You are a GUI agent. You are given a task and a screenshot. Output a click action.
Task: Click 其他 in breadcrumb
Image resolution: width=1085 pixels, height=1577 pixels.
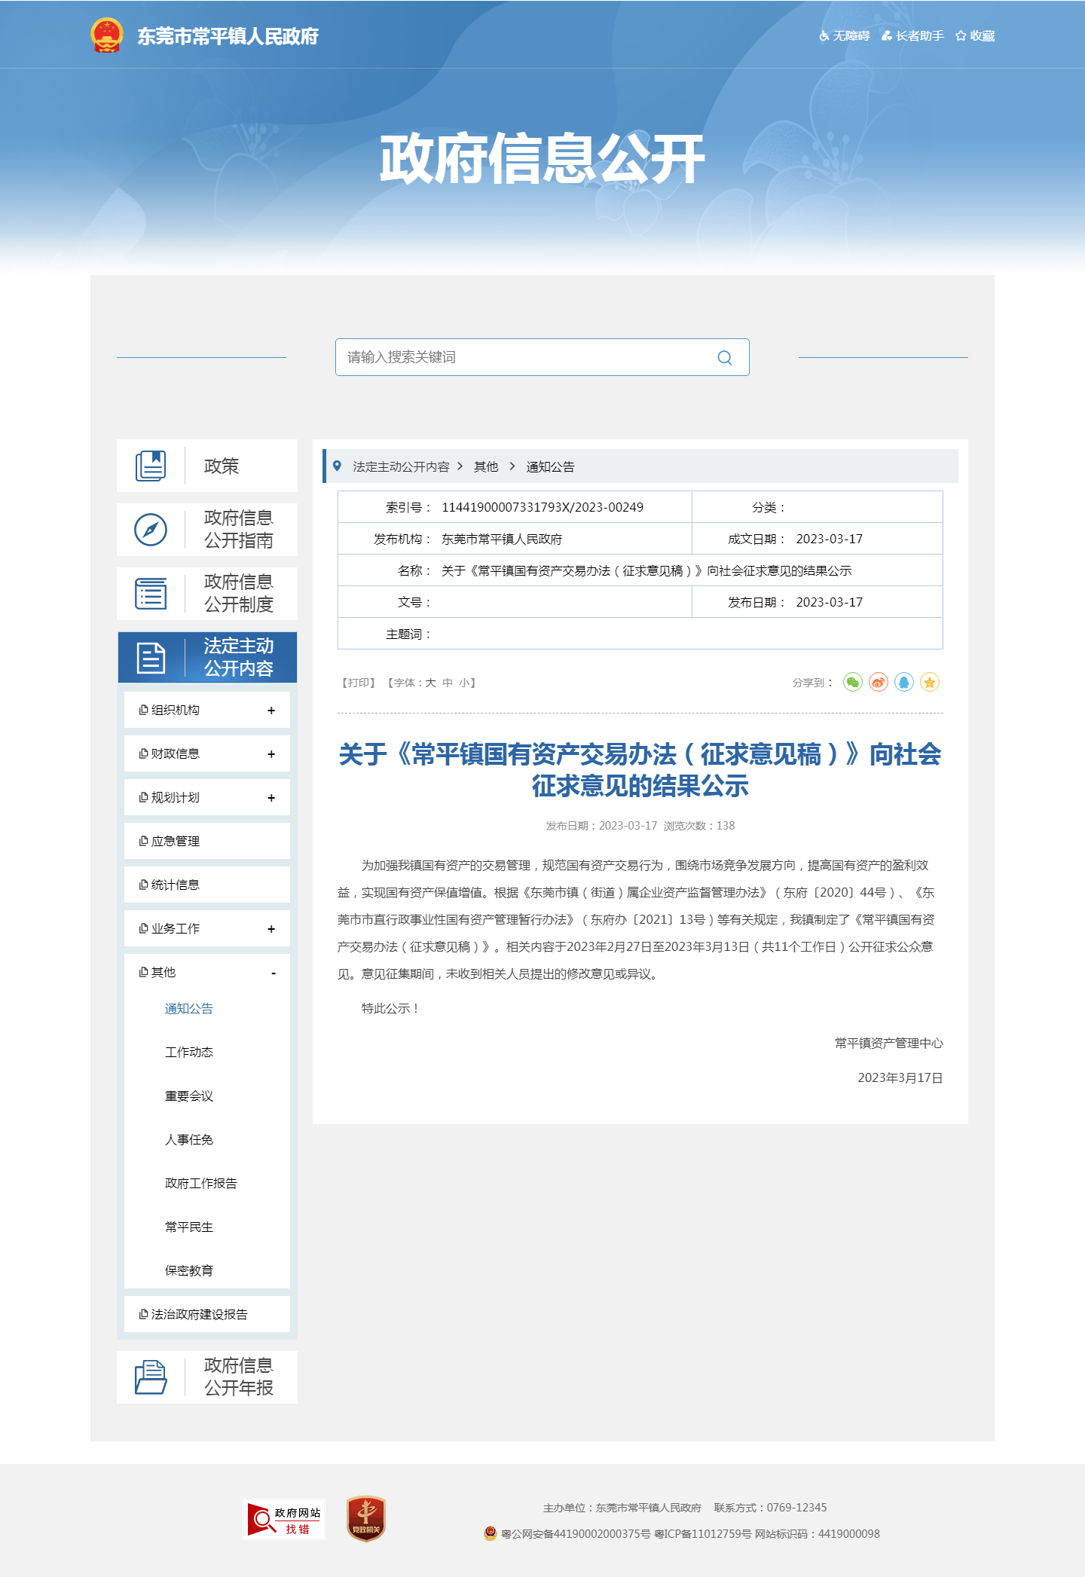click(486, 467)
